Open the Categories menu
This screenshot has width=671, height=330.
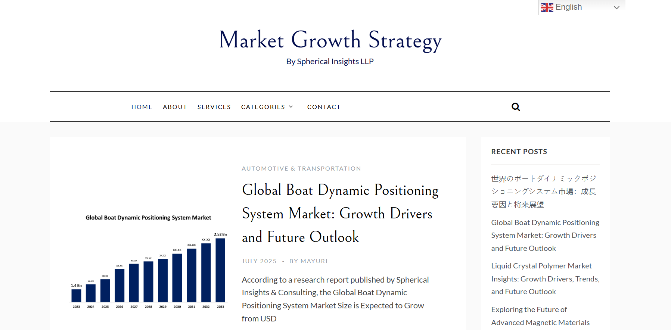263,107
